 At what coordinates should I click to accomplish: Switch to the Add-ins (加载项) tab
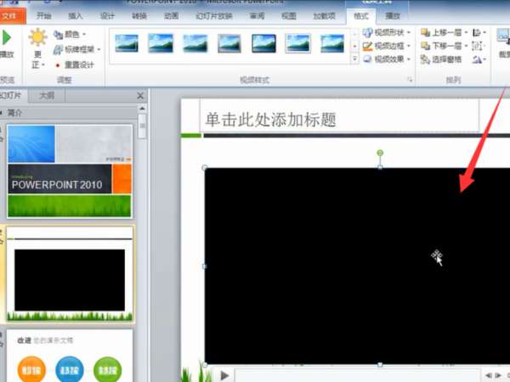point(325,16)
